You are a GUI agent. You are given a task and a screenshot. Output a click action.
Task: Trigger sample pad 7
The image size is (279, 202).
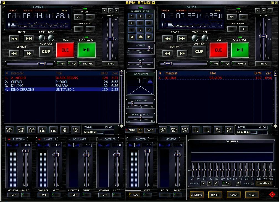coord(132,16)
